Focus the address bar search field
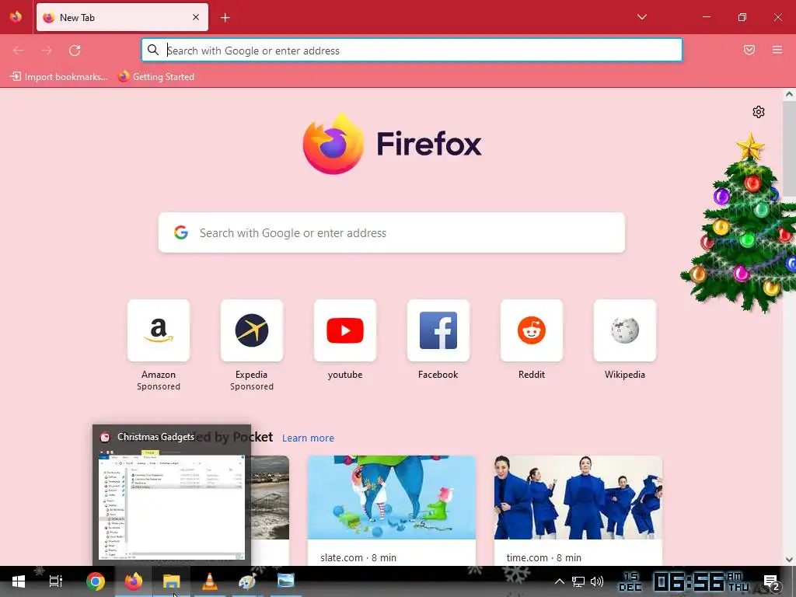 [412, 51]
